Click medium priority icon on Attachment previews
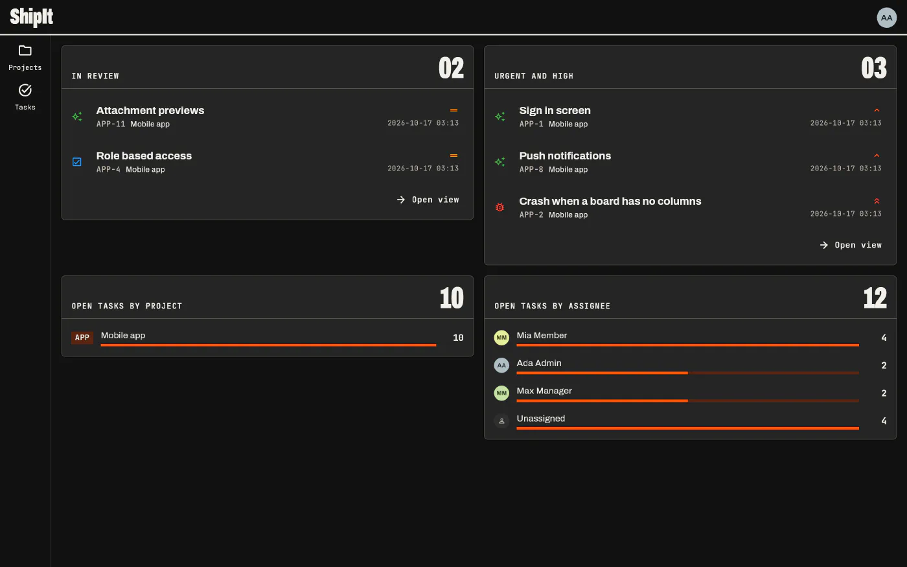Screen dimensions: 907x567 (x=454, y=110)
